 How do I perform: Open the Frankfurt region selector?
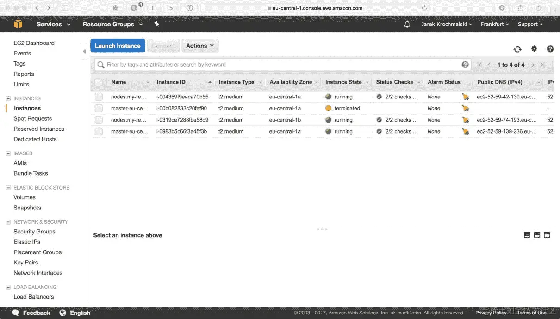(495, 24)
